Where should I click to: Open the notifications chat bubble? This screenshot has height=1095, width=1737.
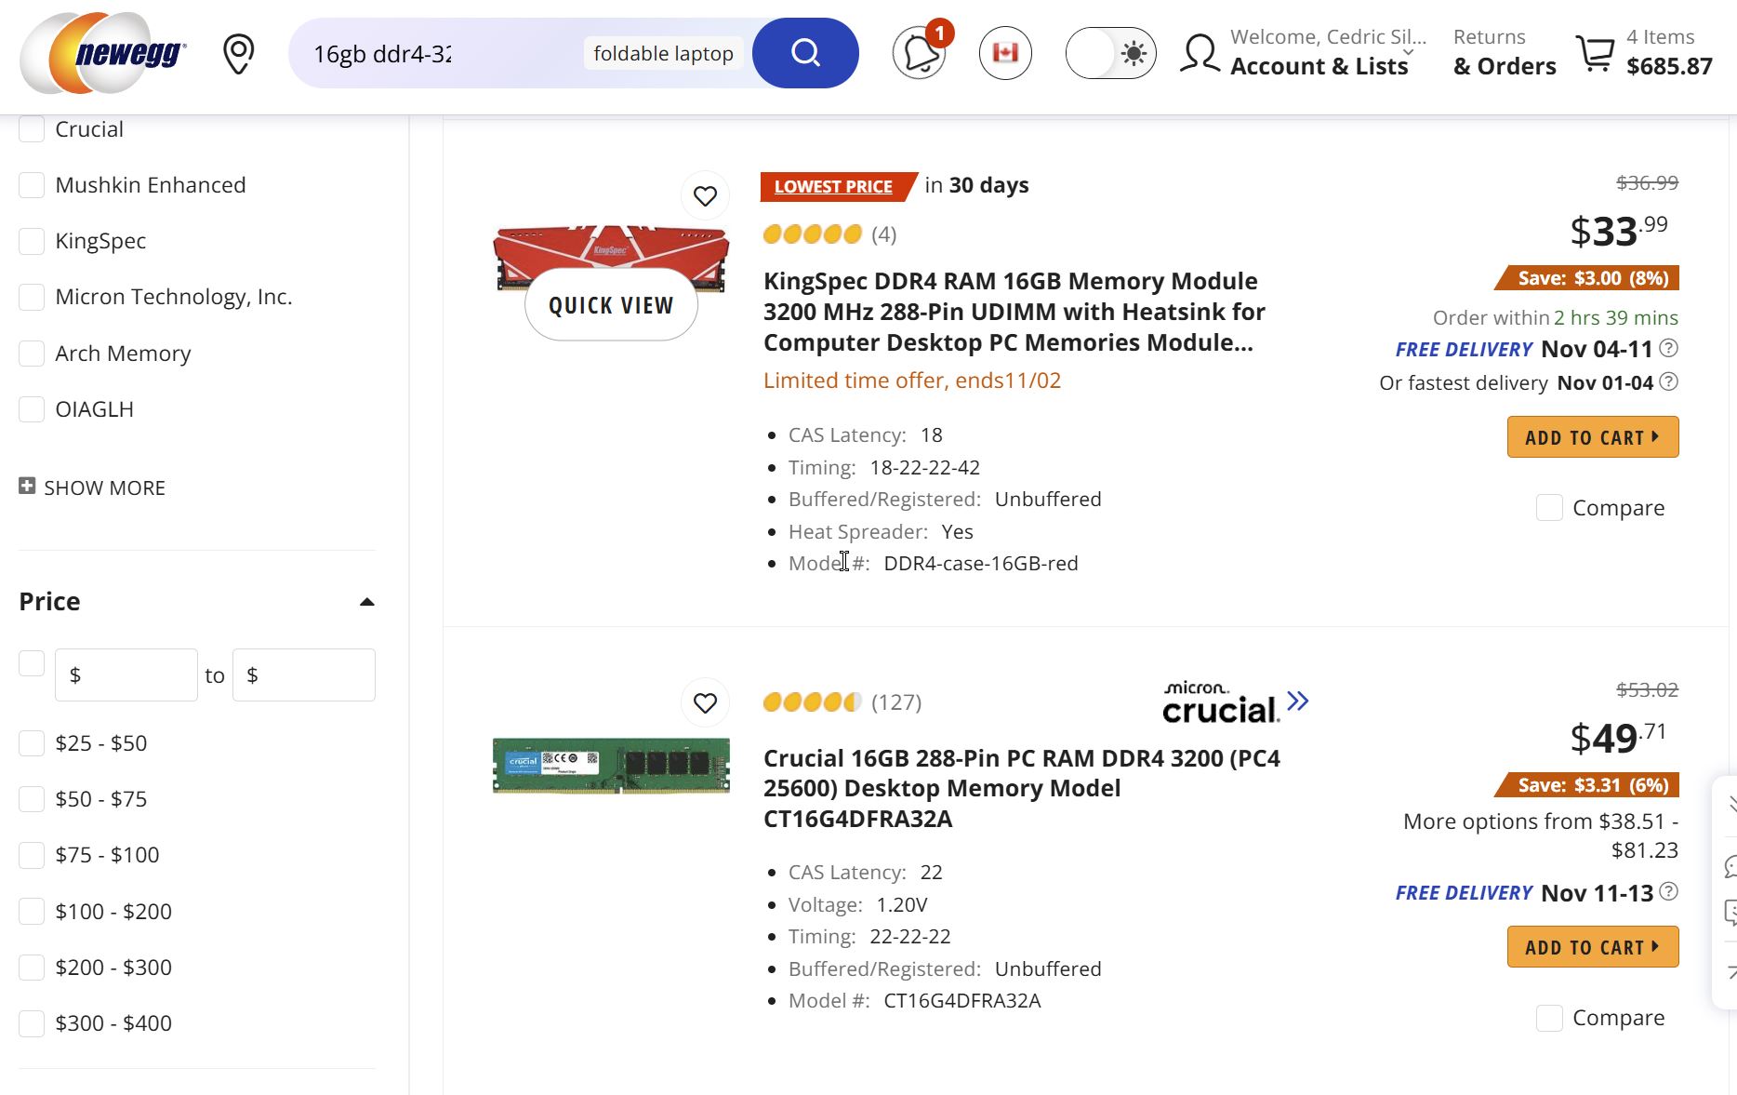(920, 54)
